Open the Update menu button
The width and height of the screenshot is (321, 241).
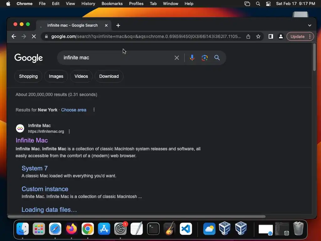pos(300,36)
